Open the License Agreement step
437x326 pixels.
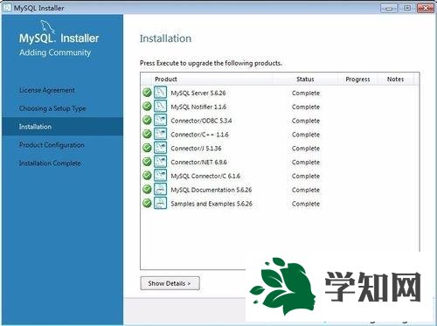(47, 90)
